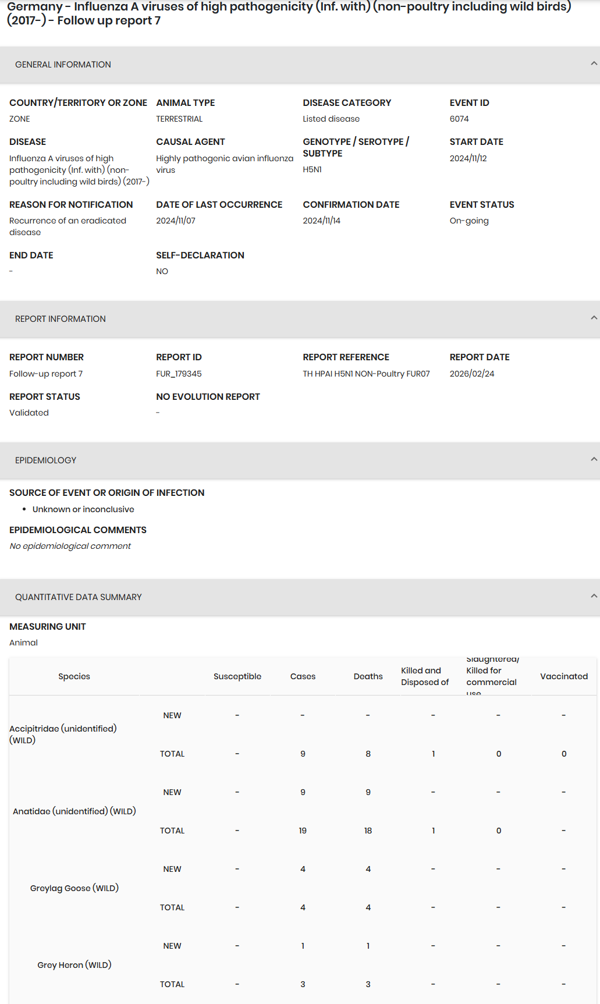
Task: Select the Anatidae (unidentified) species row label
Action: [74, 811]
